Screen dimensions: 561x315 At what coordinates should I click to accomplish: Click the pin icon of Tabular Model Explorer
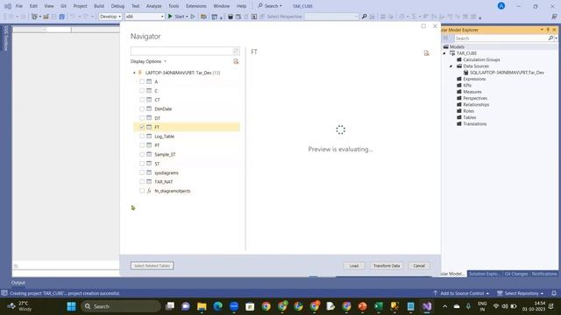click(548, 30)
